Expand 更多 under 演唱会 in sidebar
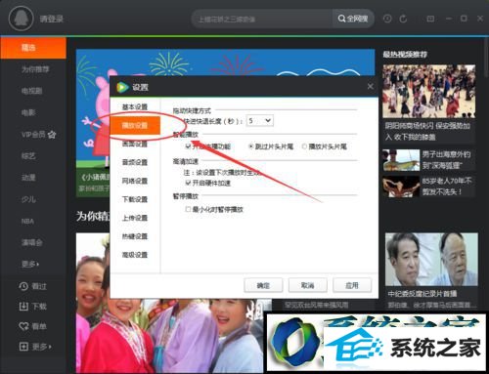The height and width of the screenshot is (374, 489). 30,264
